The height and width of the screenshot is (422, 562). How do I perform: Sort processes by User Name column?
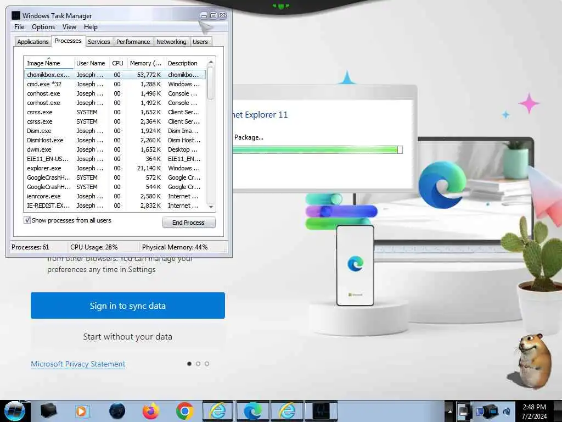[91, 63]
